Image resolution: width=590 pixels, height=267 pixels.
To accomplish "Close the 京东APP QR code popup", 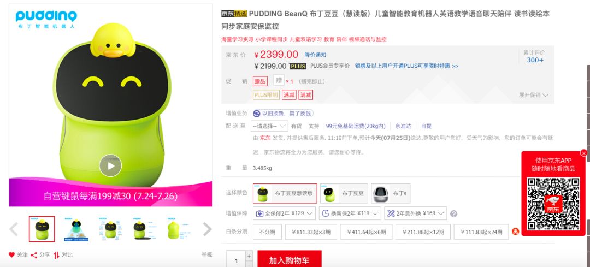I will tap(583, 153).
